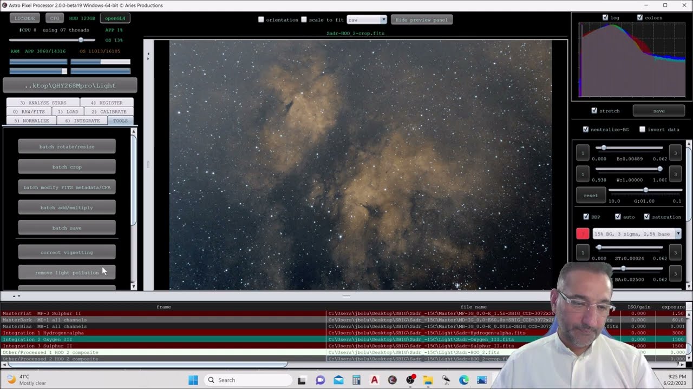
Task: Toggle the frame list panel arrows at bottom-left
Action: click(16, 296)
